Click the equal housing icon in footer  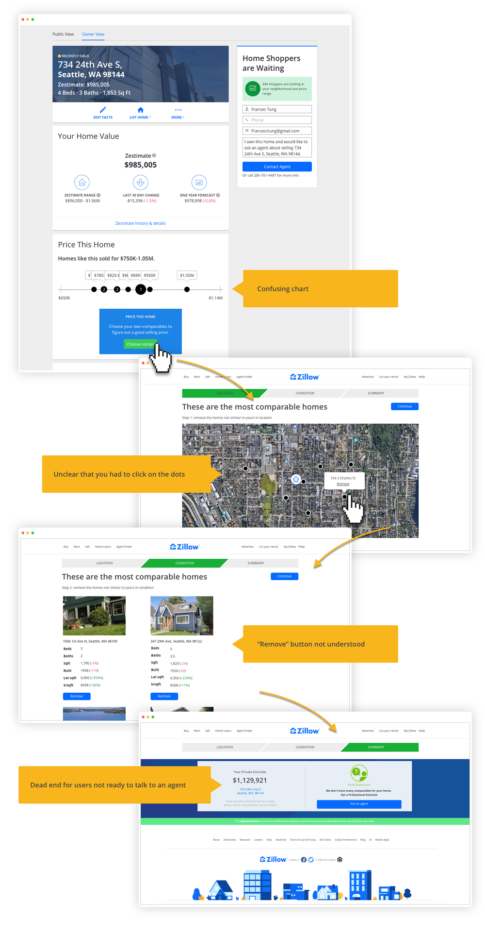point(340,859)
